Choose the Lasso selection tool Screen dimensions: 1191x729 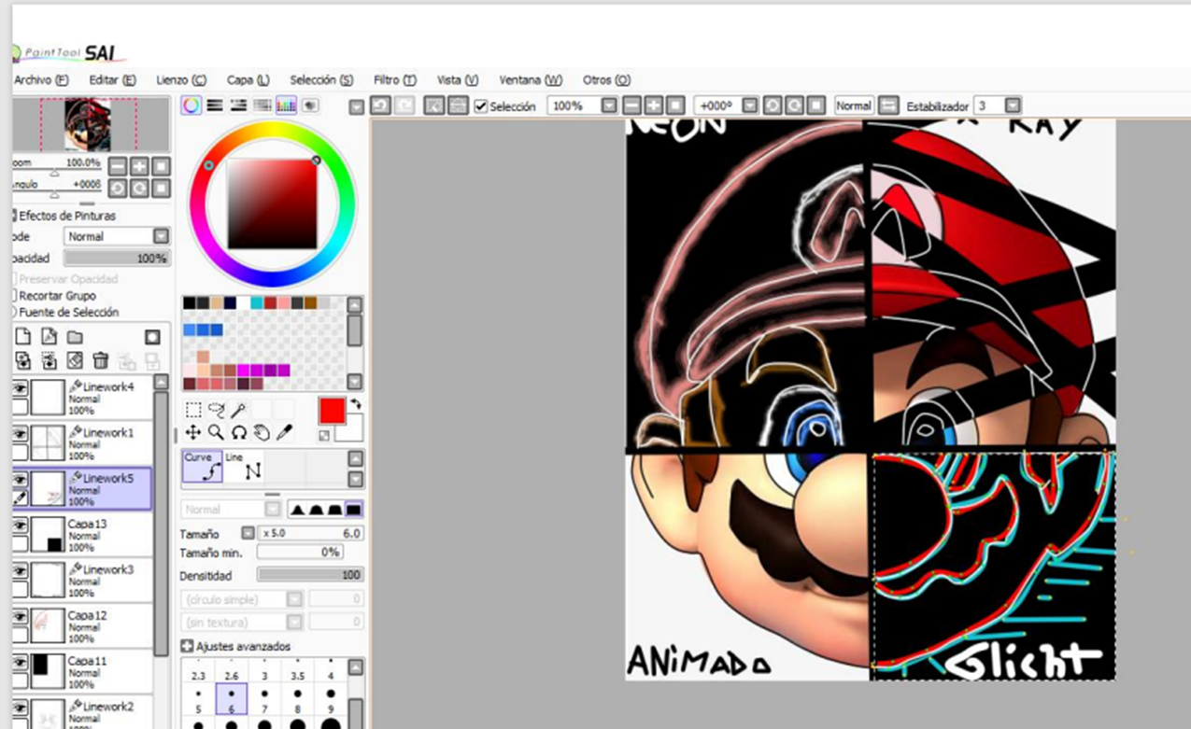coord(217,410)
